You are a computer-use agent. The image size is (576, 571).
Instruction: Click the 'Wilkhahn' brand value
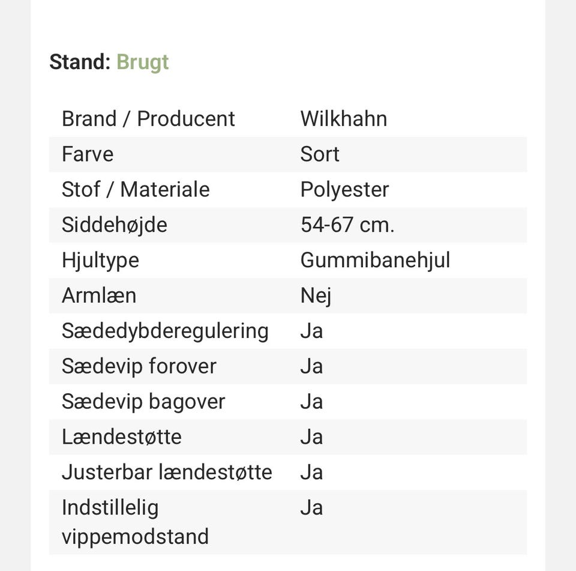tap(343, 118)
